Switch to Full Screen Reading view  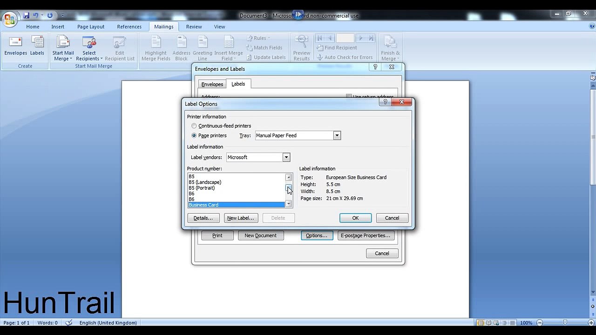click(488, 323)
